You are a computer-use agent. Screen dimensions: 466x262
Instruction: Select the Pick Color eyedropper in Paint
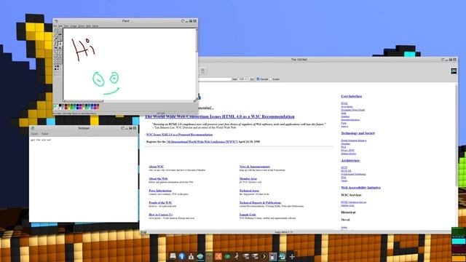55,39
